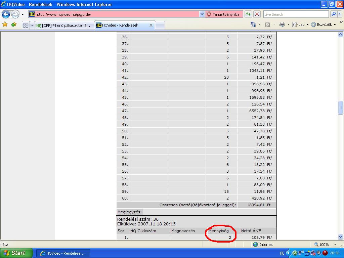Click the uTorrent tray icon
The width and height of the screenshot is (344, 258).
pos(295,253)
